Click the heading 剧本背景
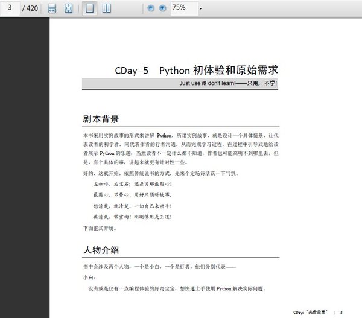 click(x=101, y=119)
